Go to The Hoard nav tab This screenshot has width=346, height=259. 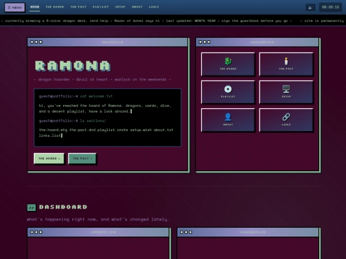pyautogui.click(x=54, y=7)
